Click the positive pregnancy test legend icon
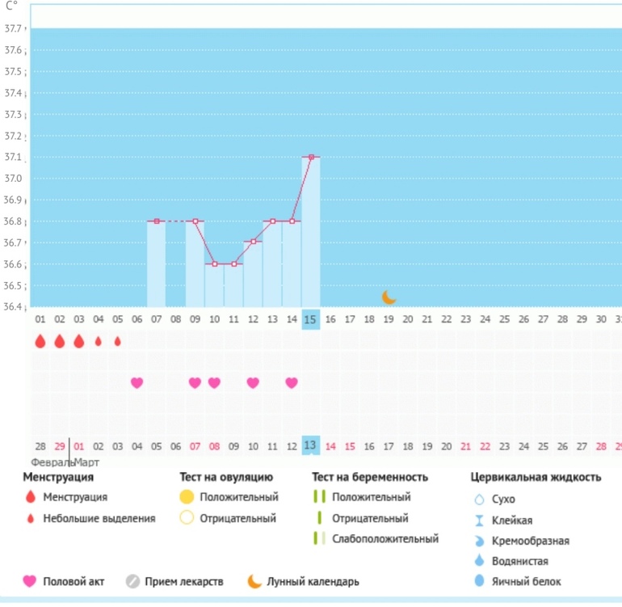The width and height of the screenshot is (622, 607). coord(320,497)
